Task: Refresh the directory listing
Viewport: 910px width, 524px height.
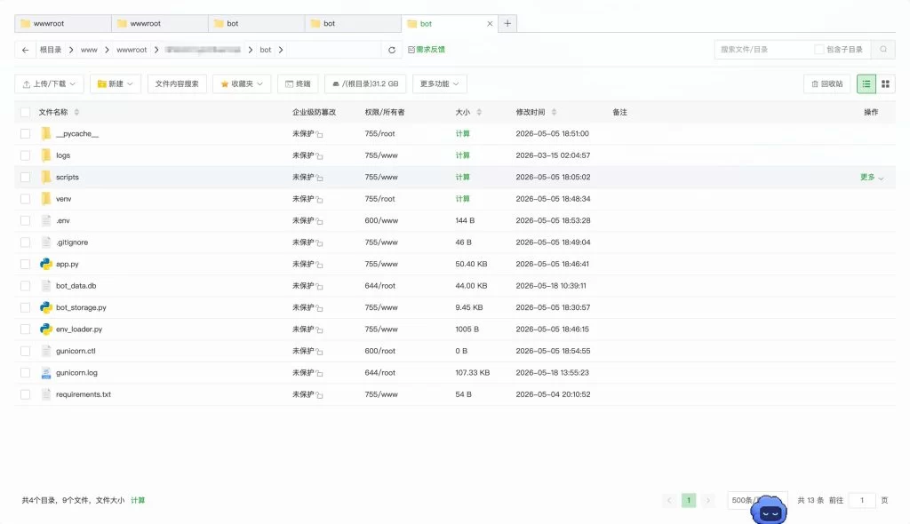Action: coord(392,50)
